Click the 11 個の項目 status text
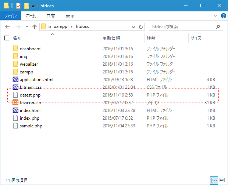 click(17, 180)
